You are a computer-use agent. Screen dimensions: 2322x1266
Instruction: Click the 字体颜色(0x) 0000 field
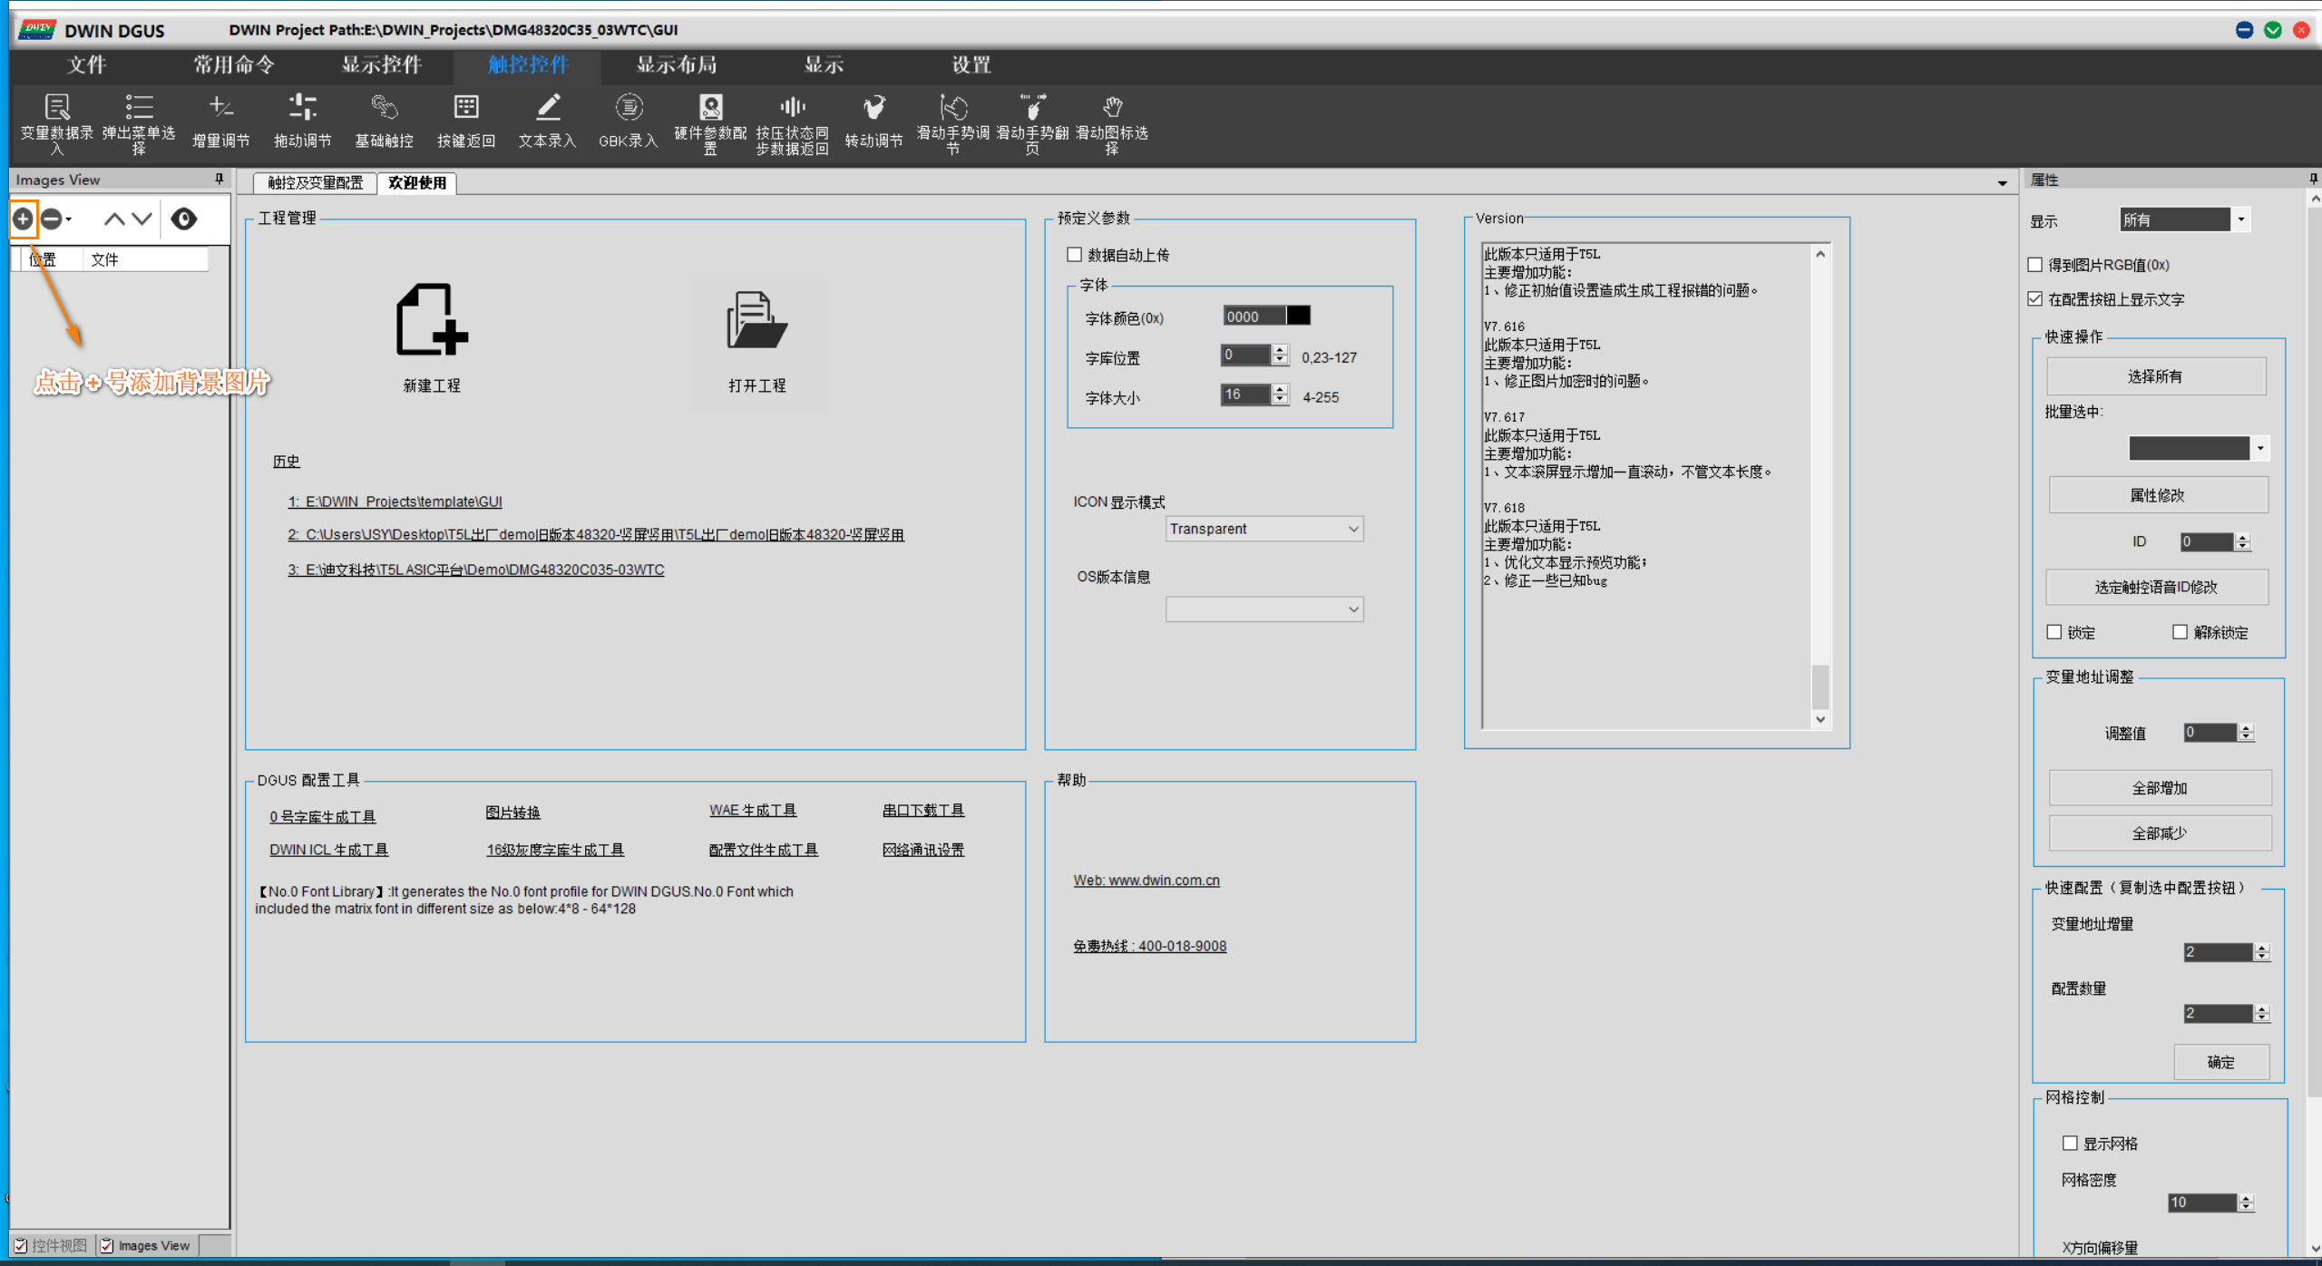1254,316
